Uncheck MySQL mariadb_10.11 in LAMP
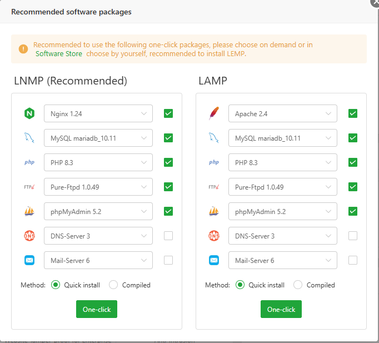Image resolution: width=379 pixels, height=343 pixels. (353, 138)
